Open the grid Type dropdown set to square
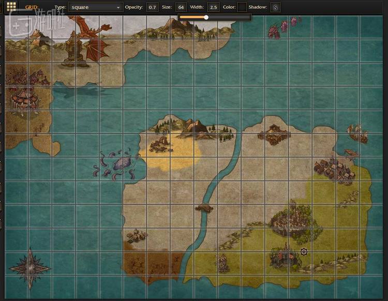Screen dimensions: 388x301 pos(95,7)
